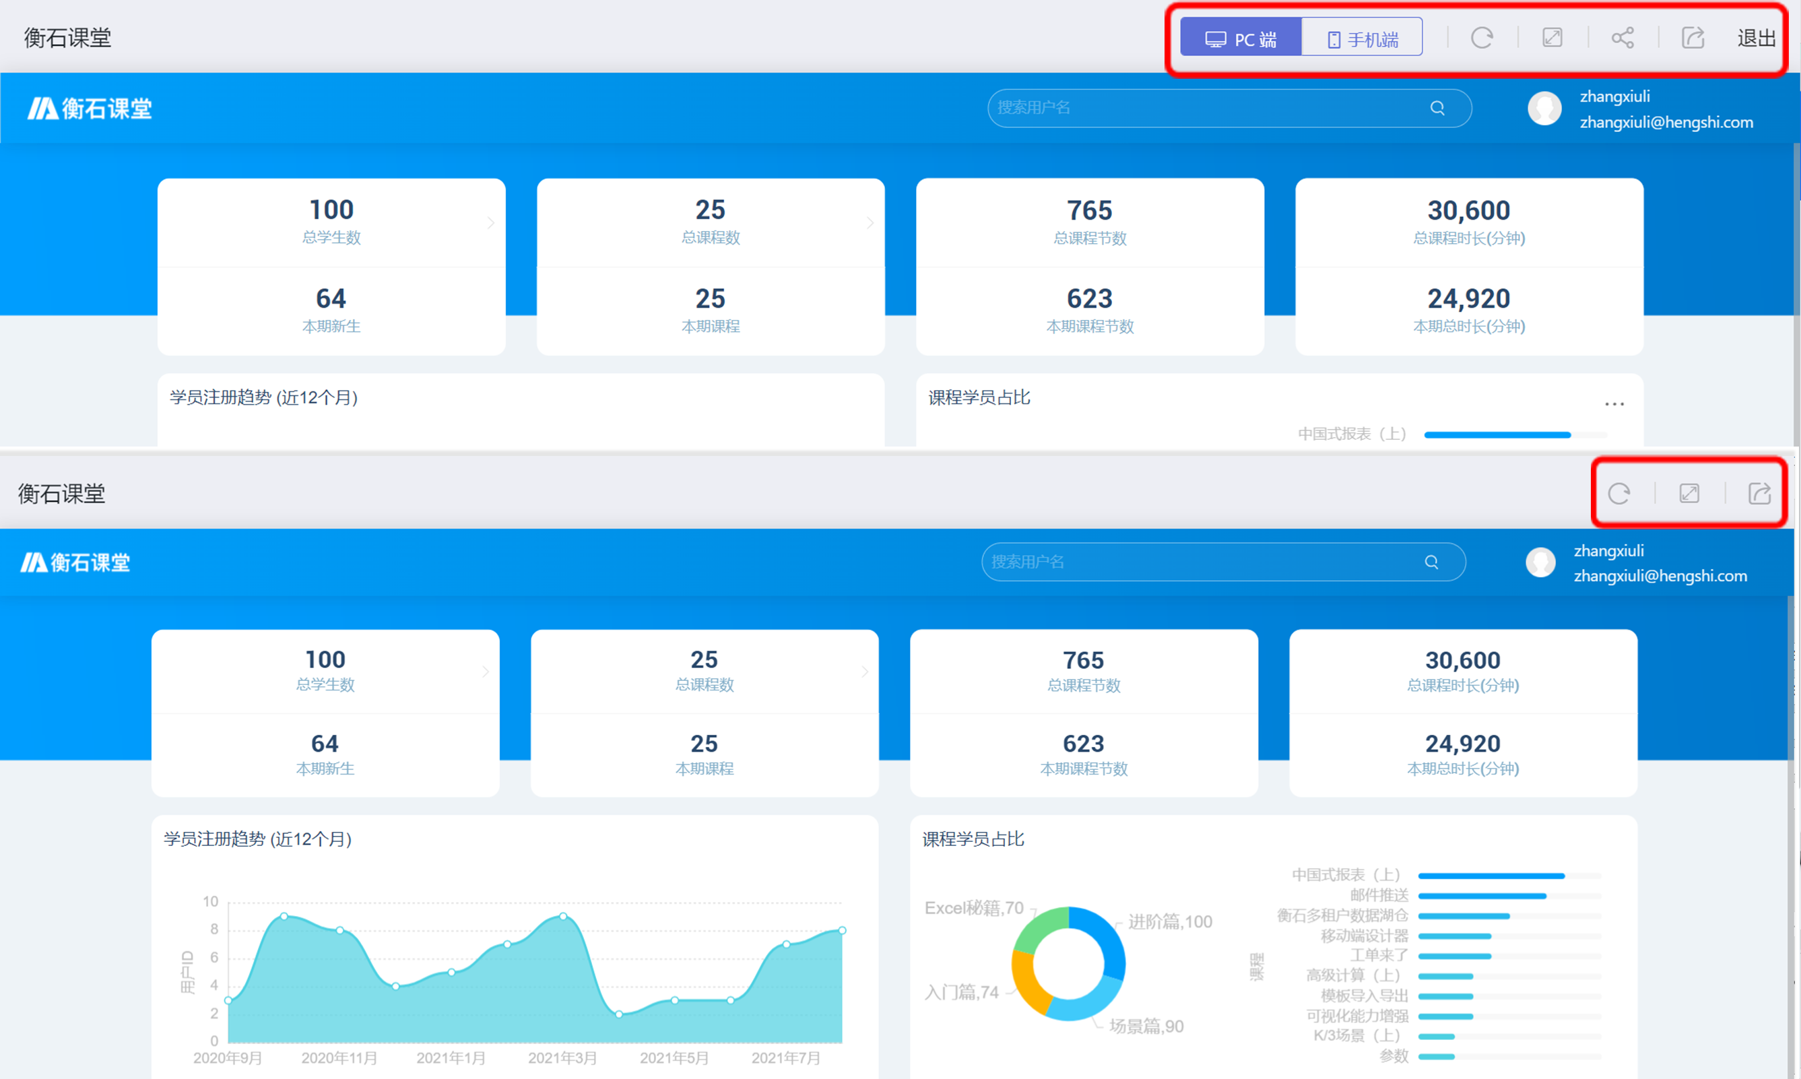Click 高级计算（上）bar label
This screenshot has width=1801, height=1079.
pos(1353,976)
